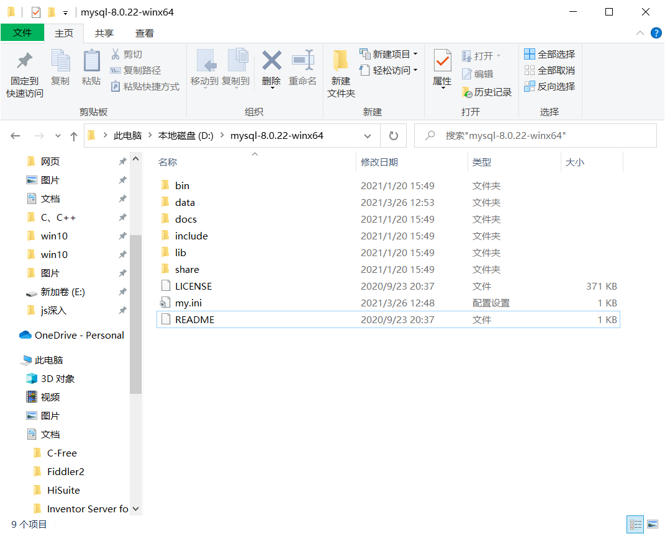The image size is (665, 534).
Task: Click Invert Selection (反向选择)
Action: (550, 86)
